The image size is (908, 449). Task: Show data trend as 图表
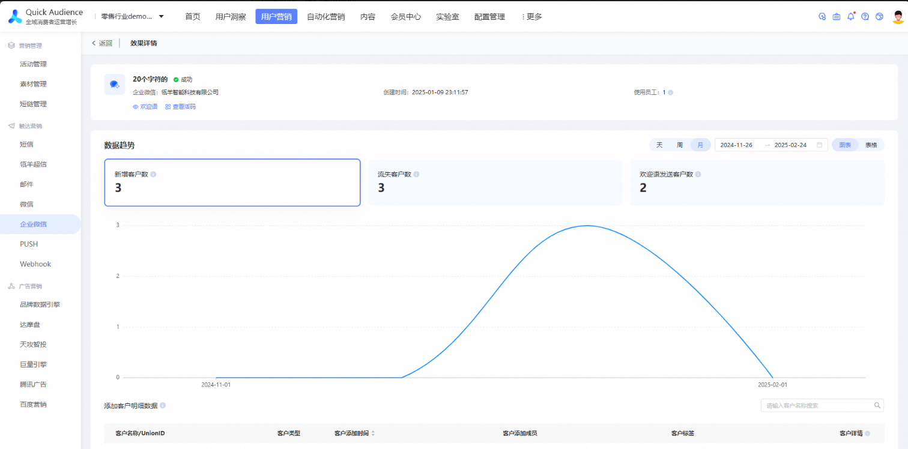[x=845, y=145]
